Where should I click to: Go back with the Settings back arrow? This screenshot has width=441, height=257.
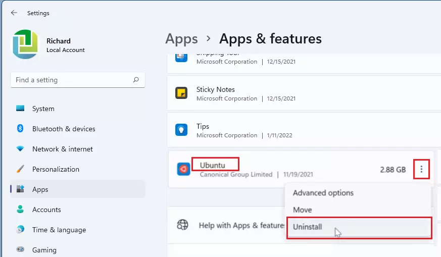[14, 13]
